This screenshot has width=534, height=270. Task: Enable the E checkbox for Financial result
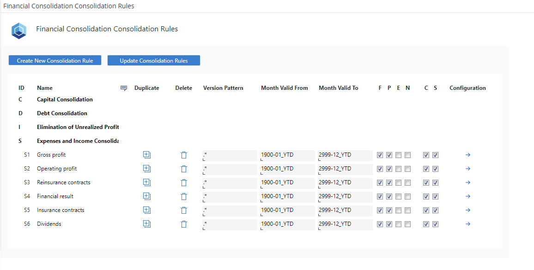point(398,196)
